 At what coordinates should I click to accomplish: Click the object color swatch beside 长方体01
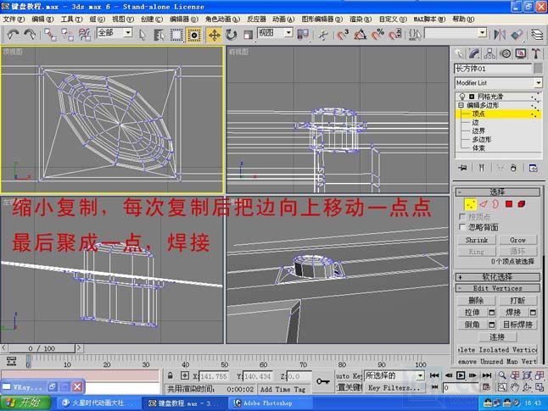[x=538, y=68]
